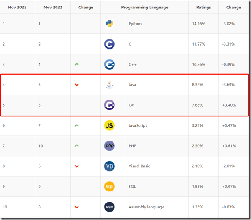Image resolution: width=251 pixels, height=220 pixels.
Task: Select the Assembly language name text
Action: pos(146,207)
